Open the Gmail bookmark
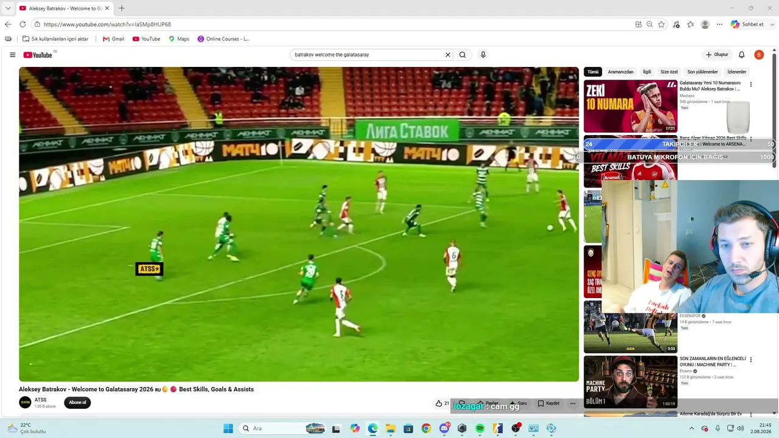The height and width of the screenshot is (438, 779). click(x=114, y=39)
